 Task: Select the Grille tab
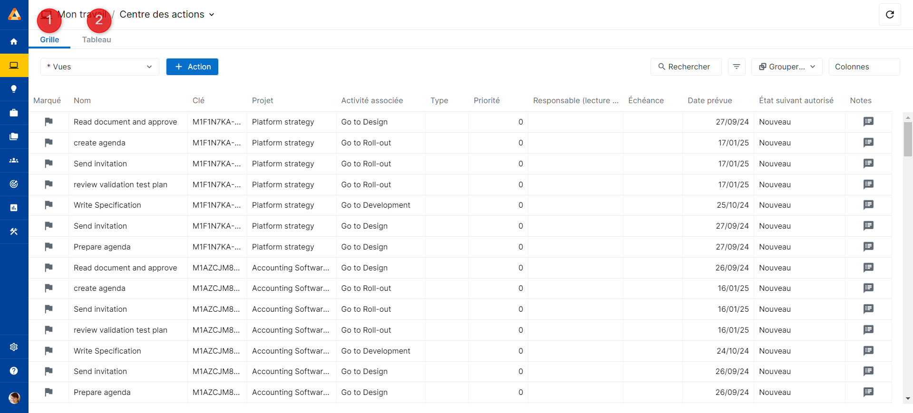point(49,40)
